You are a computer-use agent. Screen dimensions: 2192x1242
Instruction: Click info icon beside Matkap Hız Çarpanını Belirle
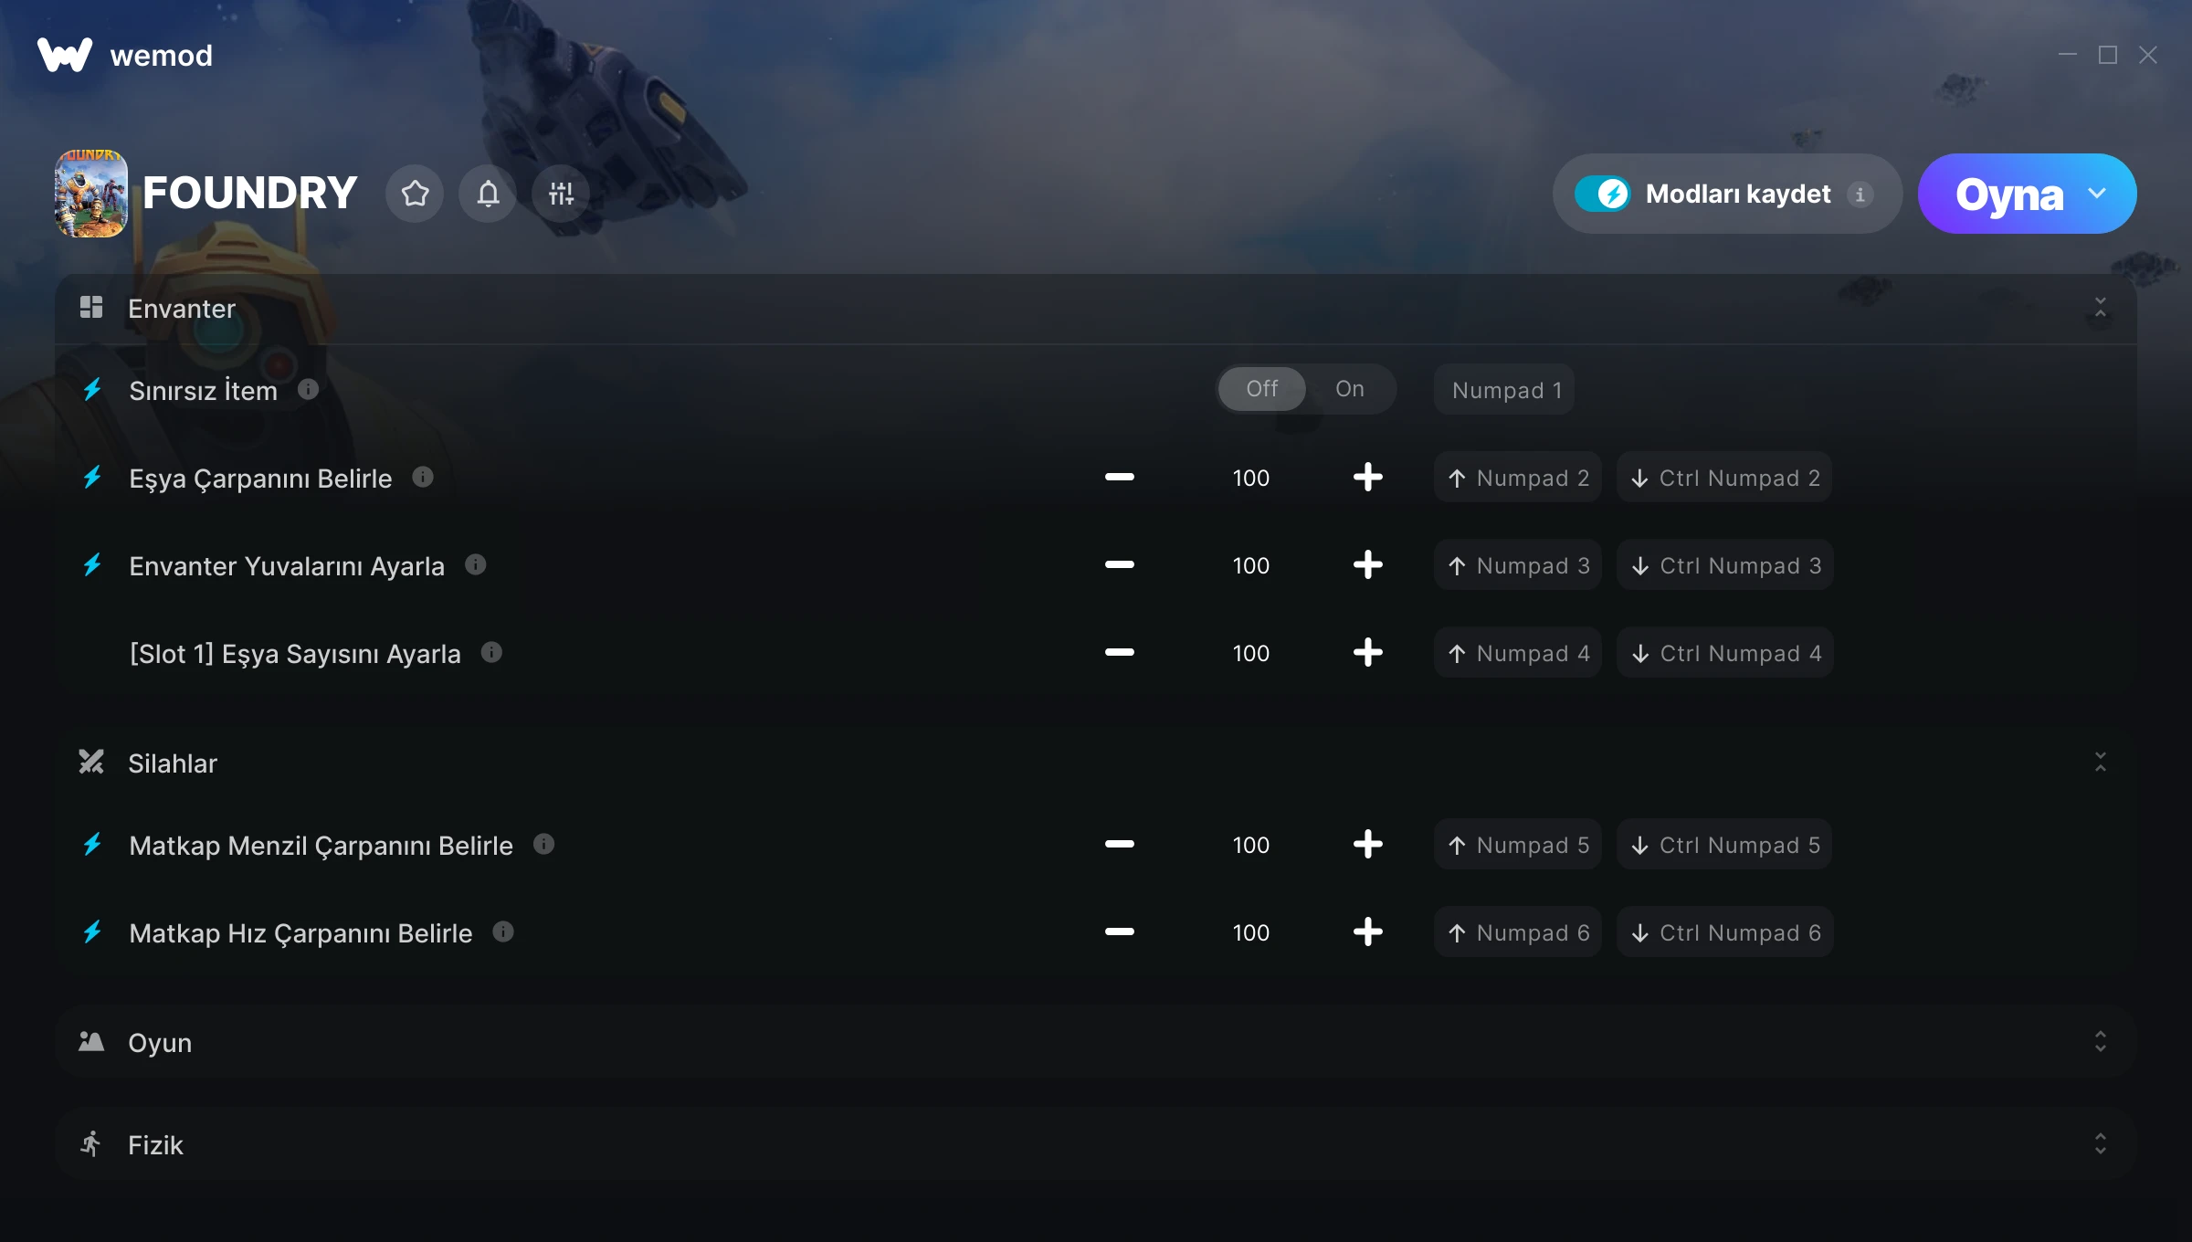click(503, 931)
